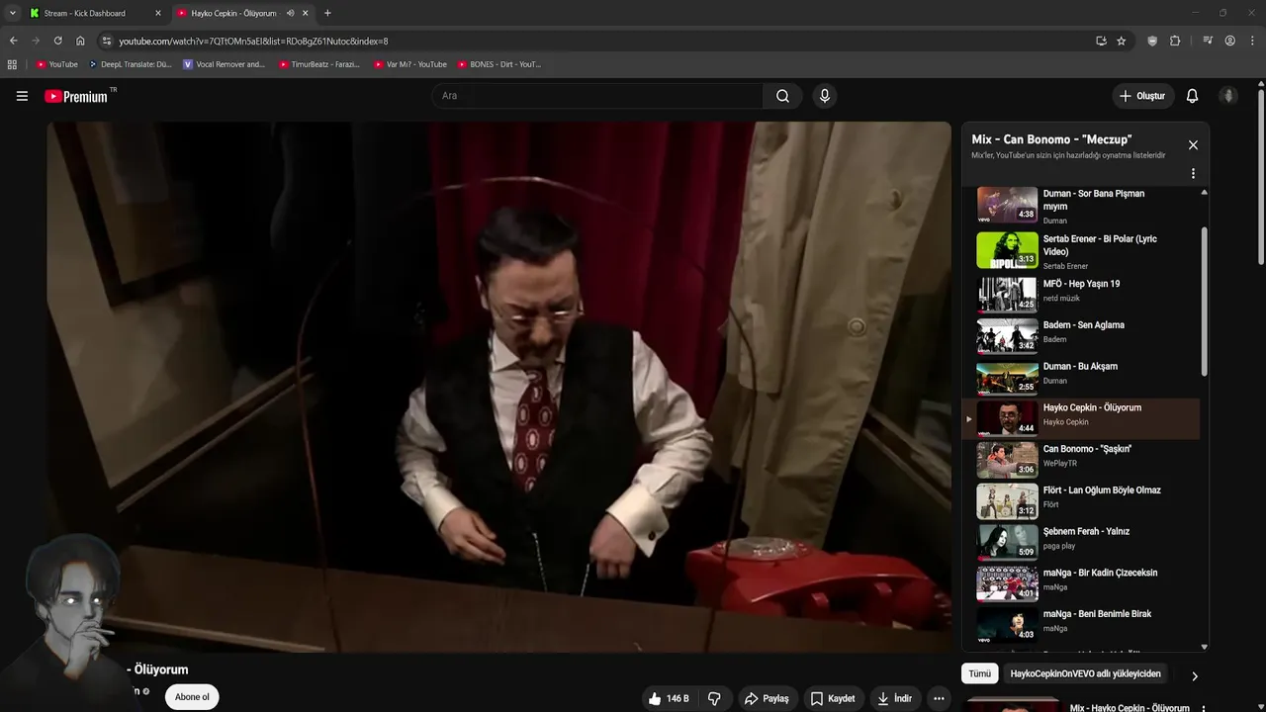Mute the Hayko Cepkin tab audio

290,13
